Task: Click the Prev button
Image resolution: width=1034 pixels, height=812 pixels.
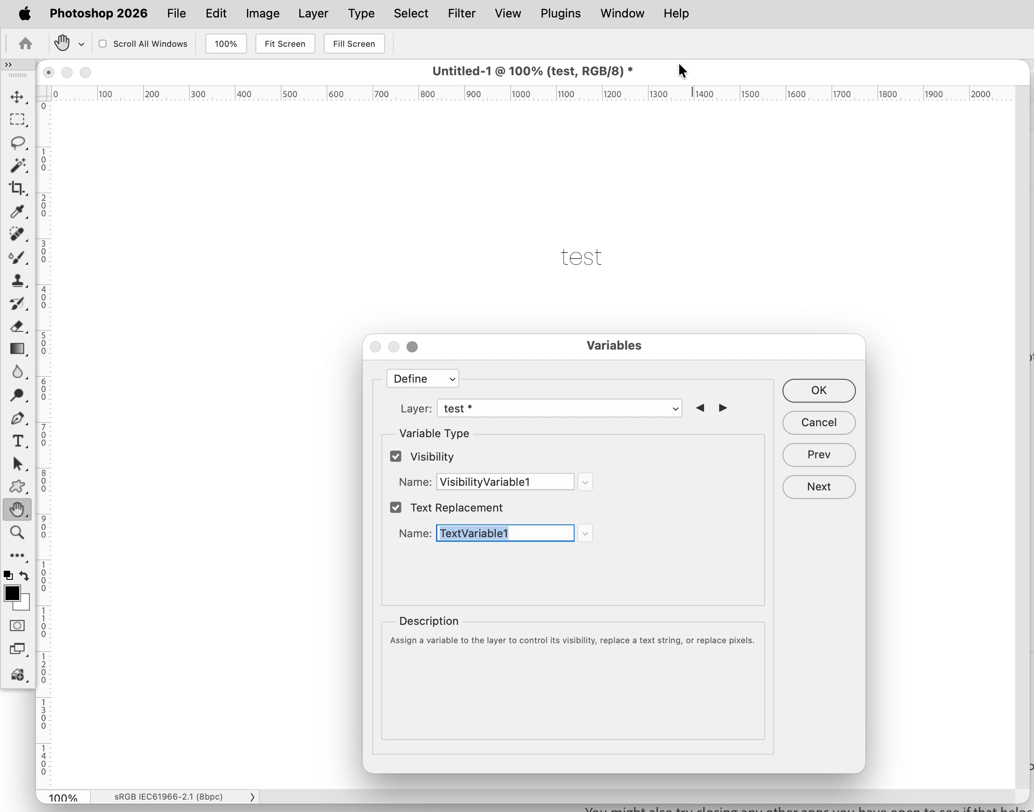Action: click(819, 455)
